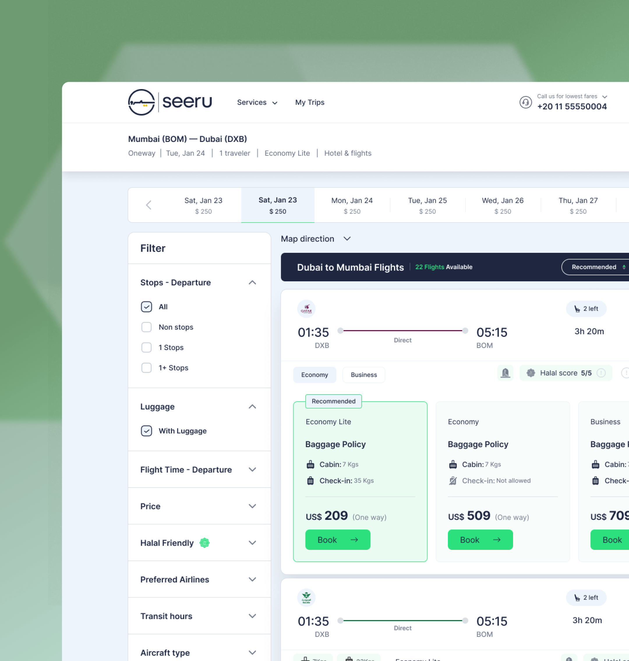The image size is (629, 661).
Task: Open the Recommended sort selector
Action: [x=595, y=267]
